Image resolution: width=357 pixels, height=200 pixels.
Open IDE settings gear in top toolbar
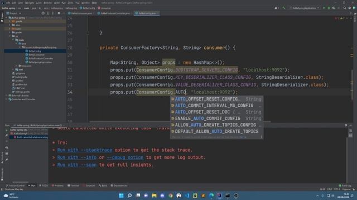pyautogui.click(x=350, y=8)
